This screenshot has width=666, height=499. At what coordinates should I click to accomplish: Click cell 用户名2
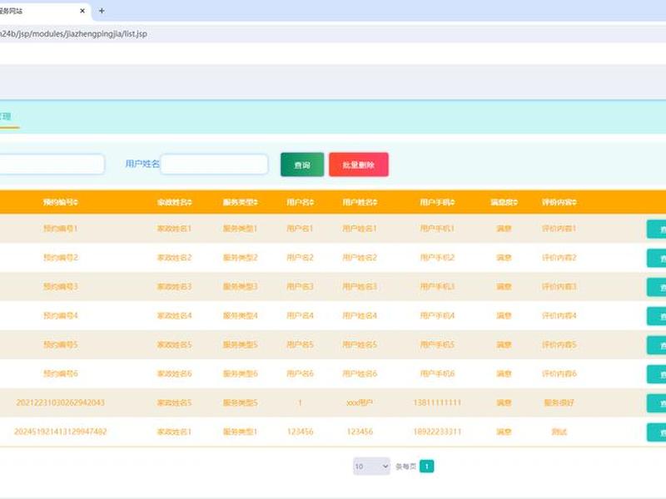click(x=300, y=258)
